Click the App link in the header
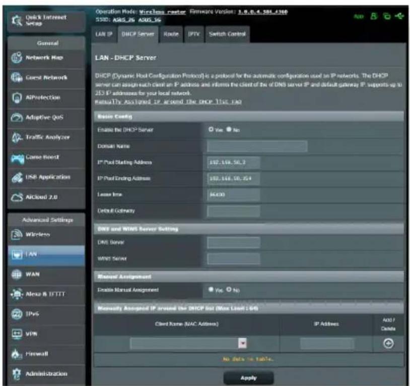The width and height of the screenshot is (410, 386). pos(359,17)
